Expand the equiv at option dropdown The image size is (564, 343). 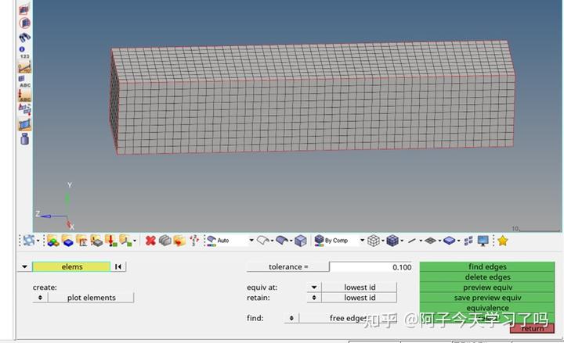(314, 287)
